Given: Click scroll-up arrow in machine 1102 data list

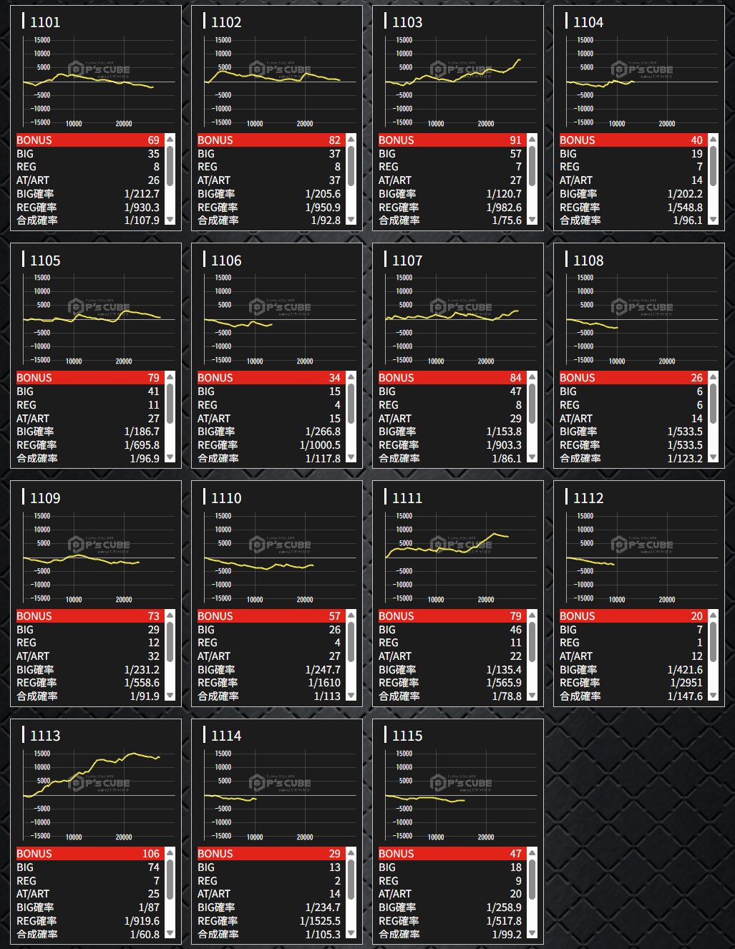Looking at the screenshot, I should coord(351,140).
